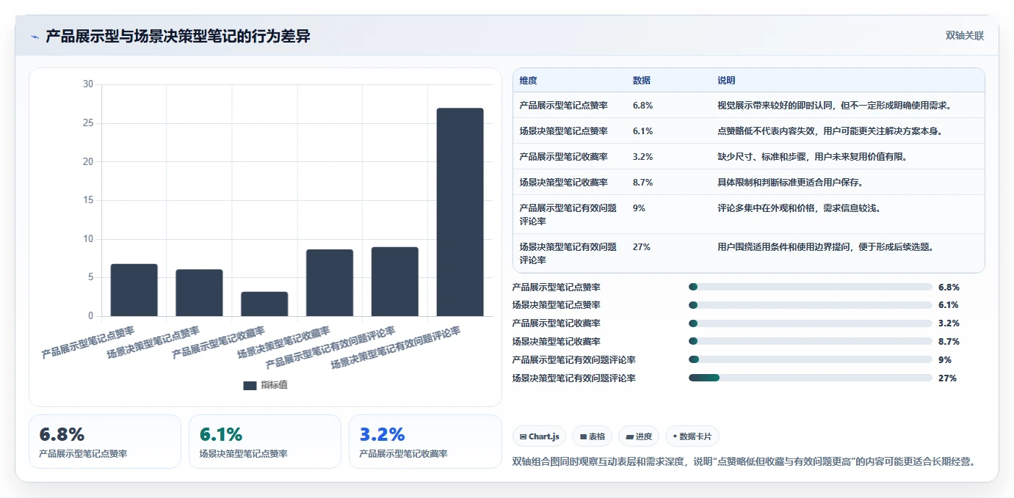1014x498 pixels.
Task: Click the 6.1% progress bar
Action: point(811,304)
